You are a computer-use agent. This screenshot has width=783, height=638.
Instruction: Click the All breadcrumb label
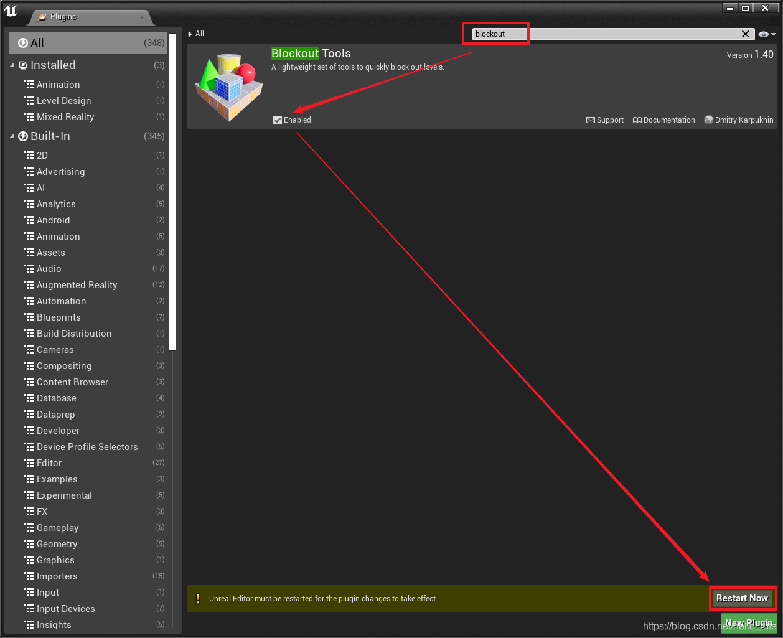[x=200, y=34]
